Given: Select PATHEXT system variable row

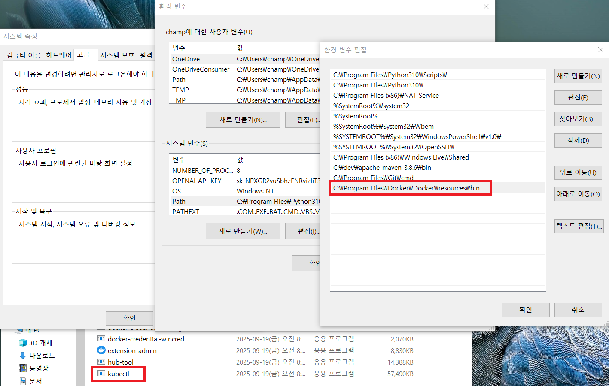Looking at the screenshot, I should tap(245, 211).
